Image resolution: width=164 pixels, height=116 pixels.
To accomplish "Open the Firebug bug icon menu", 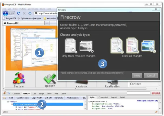I will [5, 93].
